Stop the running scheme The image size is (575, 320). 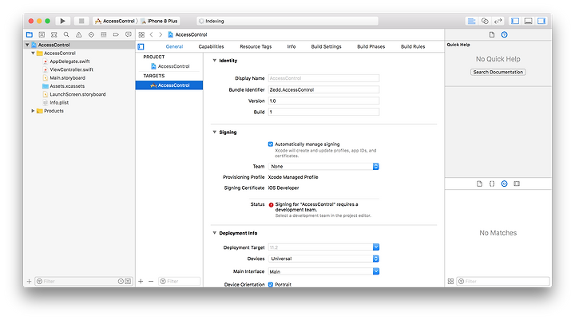[81, 21]
